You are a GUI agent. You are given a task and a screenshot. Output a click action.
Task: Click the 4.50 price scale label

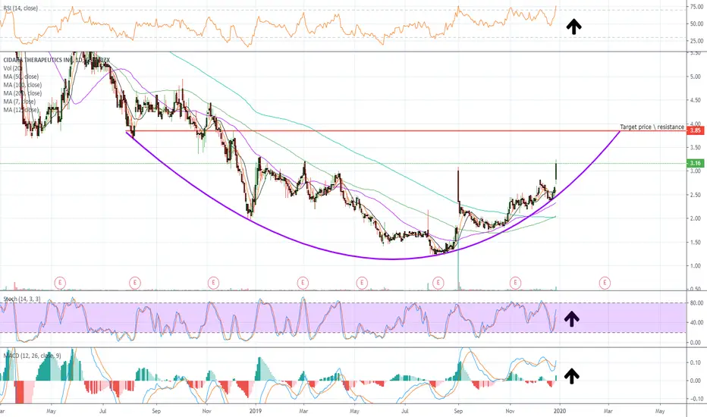(696, 101)
